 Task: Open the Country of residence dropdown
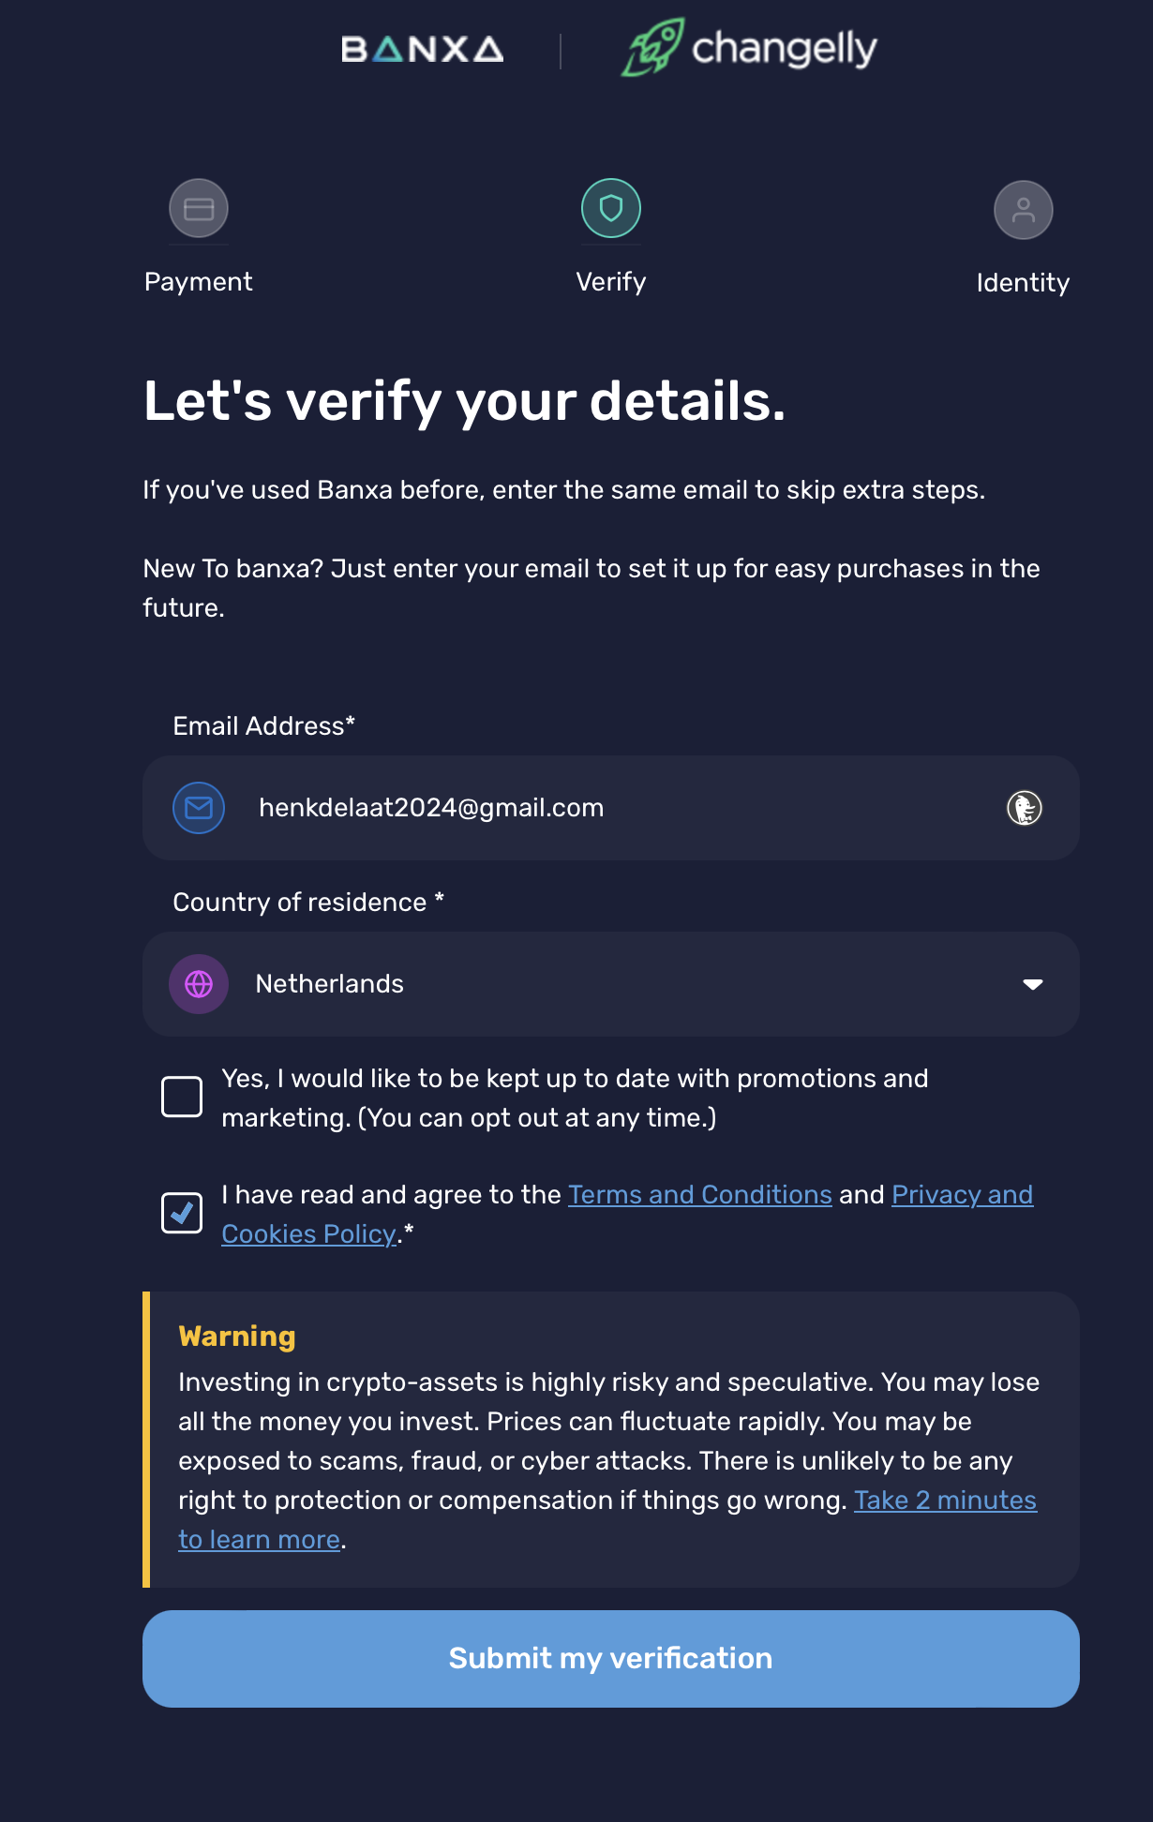click(609, 984)
